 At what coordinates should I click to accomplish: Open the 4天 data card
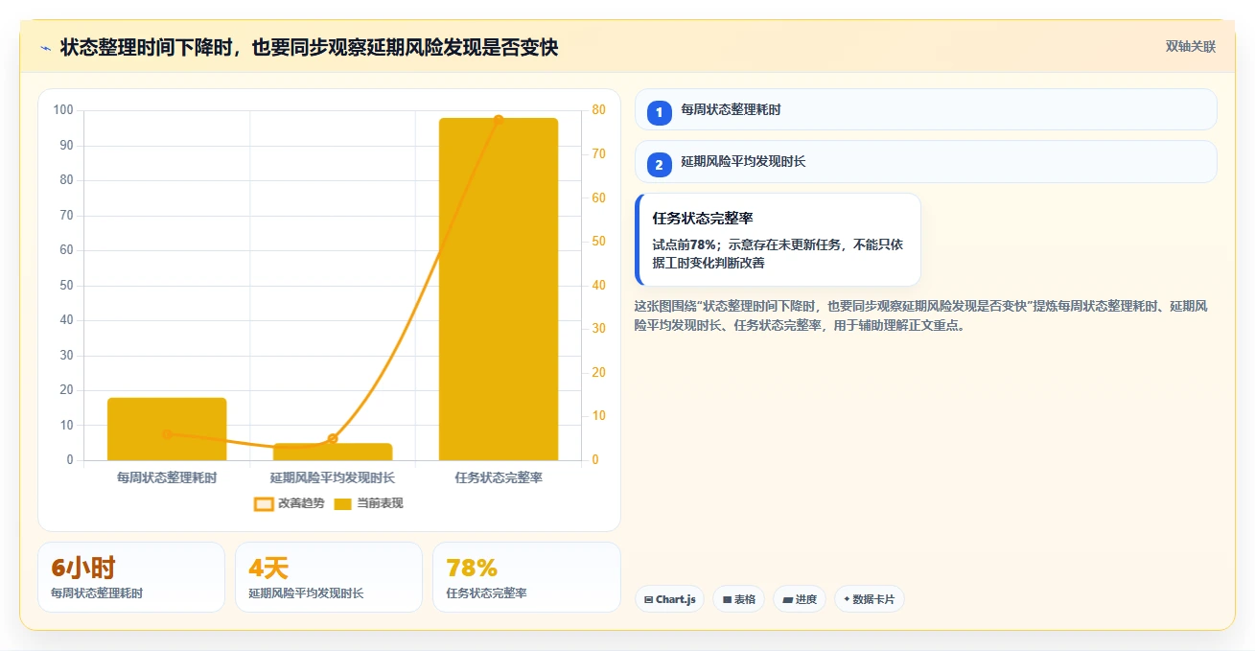click(329, 577)
